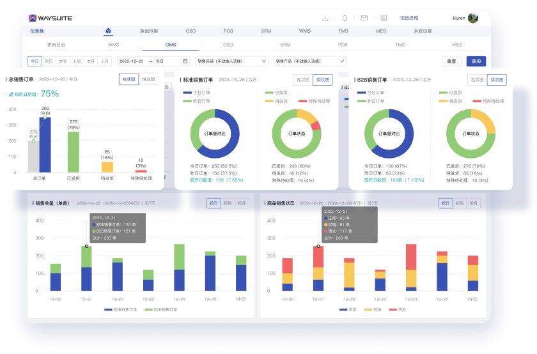Click the WAYSUITE logo
537x354 pixels.
coord(51,19)
